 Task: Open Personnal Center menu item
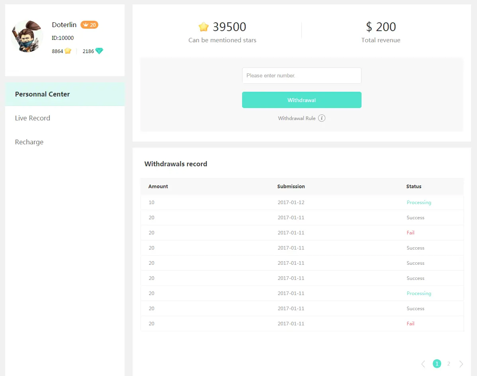pyautogui.click(x=65, y=94)
